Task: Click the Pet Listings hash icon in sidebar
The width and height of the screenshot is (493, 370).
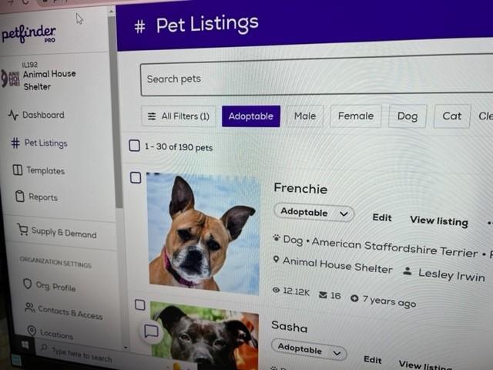Action: 15,143
